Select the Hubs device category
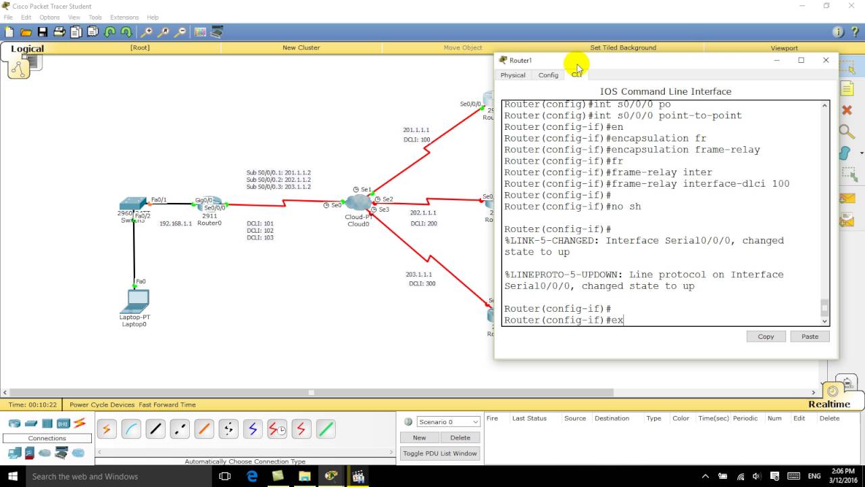The image size is (865, 487). click(47, 423)
